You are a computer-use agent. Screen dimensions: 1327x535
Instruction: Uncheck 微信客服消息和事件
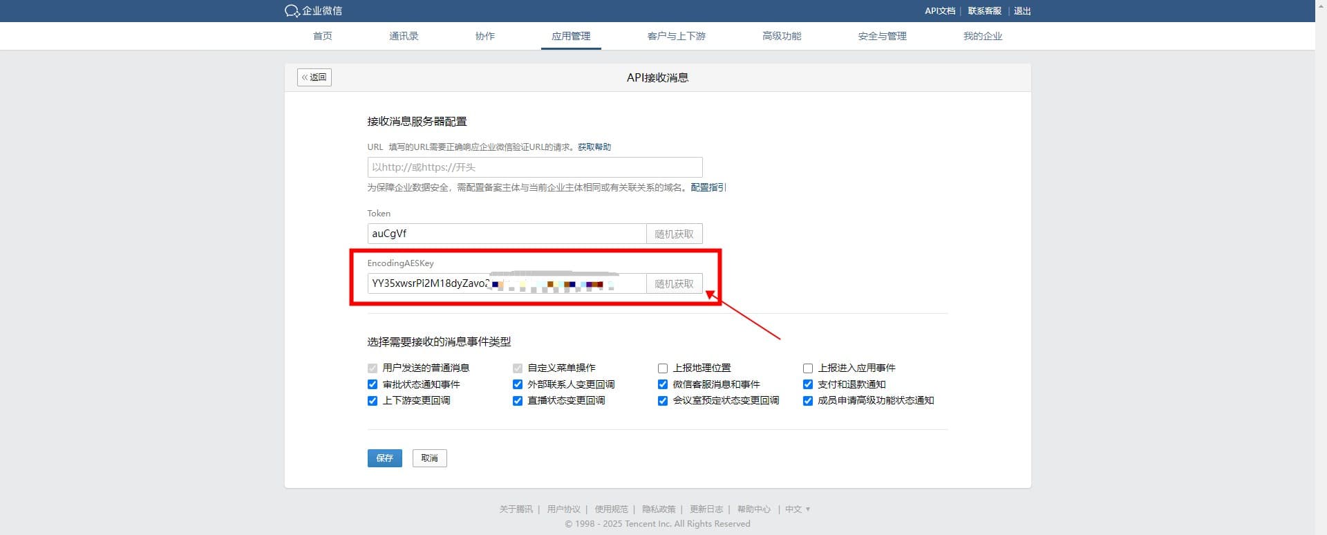[663, 384]
